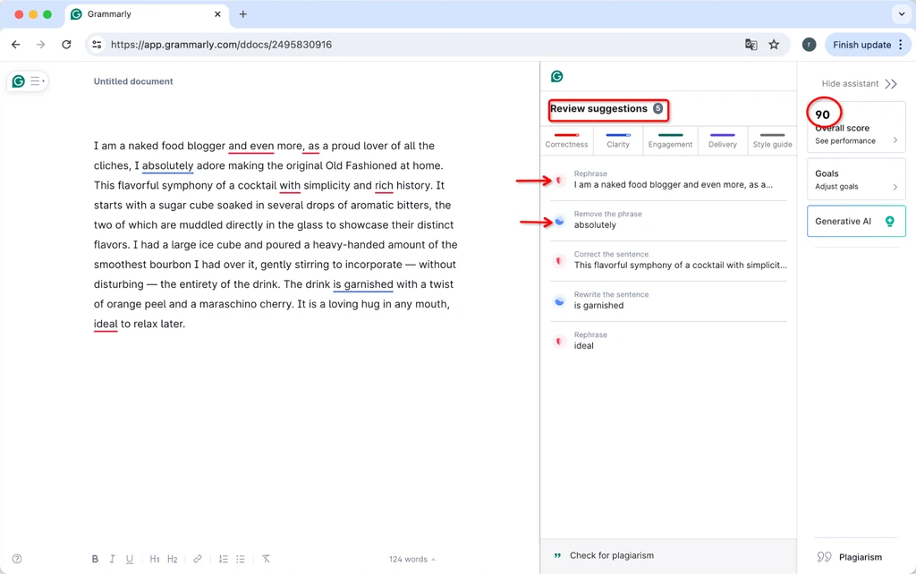Image resolution: width=916 pixels, height=574 pixels.
Task: Switch to the Correctness tab
Action: pyautogui.click(x=566, y=140)
